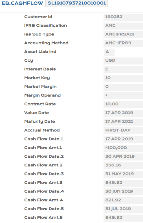The height and width of the screenshot is (223, 143).
Task: Select the Maturity Date 17 APR 2021
Action: (123, 121)
